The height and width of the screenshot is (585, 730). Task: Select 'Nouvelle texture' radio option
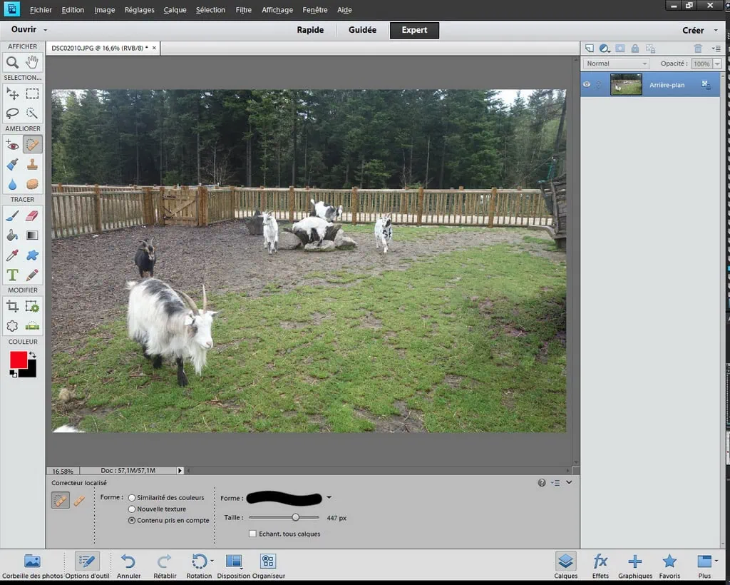[x=132, y=509]
